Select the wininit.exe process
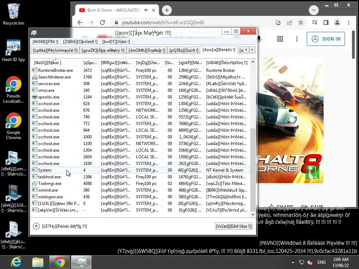 click(x=140, y=190)
